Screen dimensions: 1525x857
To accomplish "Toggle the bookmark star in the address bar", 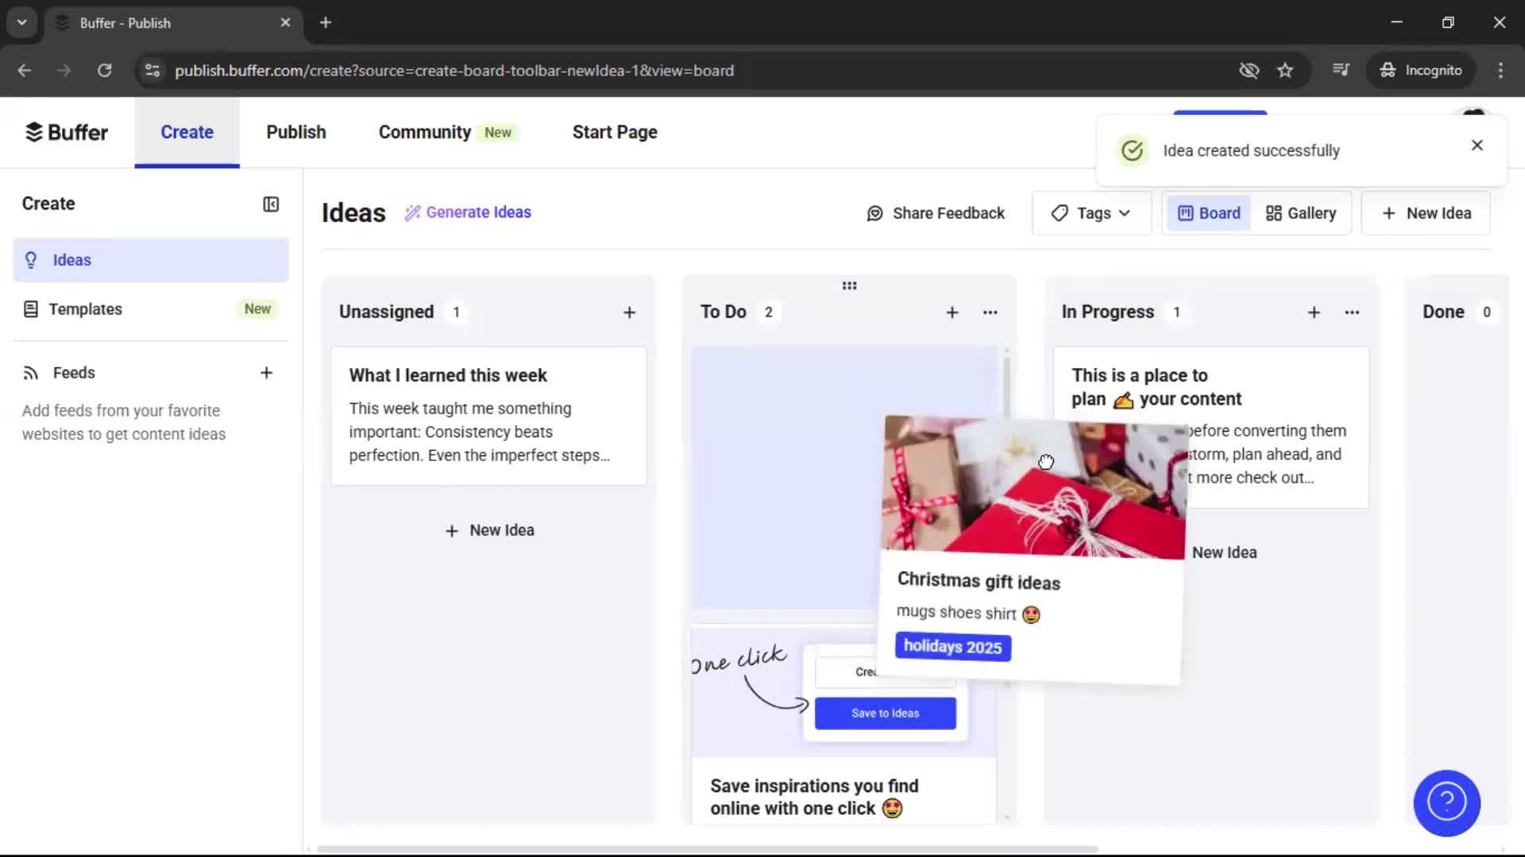I will tap(1286, 70).
